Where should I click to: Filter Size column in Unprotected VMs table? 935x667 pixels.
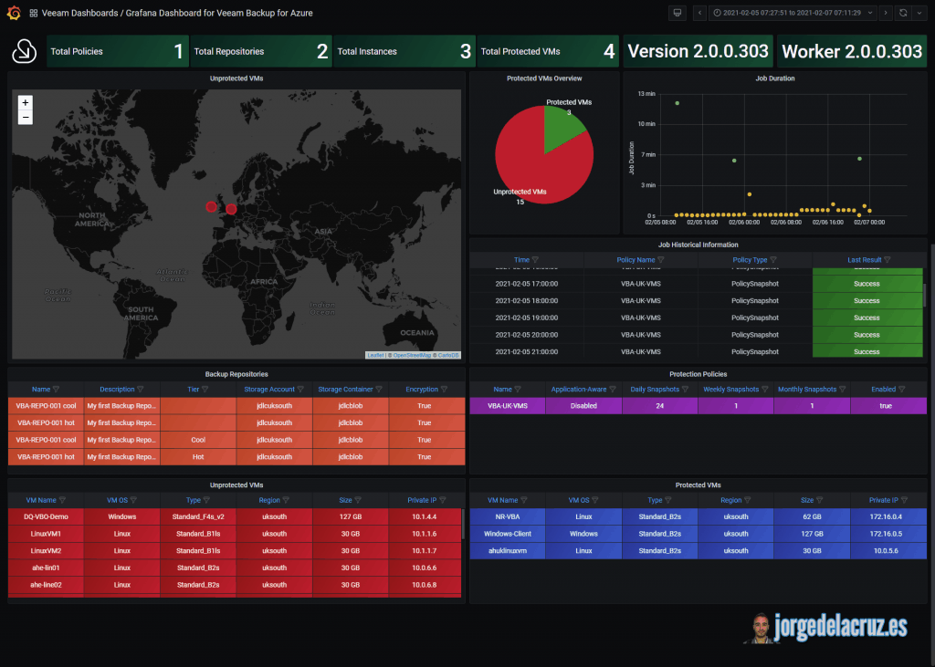pos(358,500)
